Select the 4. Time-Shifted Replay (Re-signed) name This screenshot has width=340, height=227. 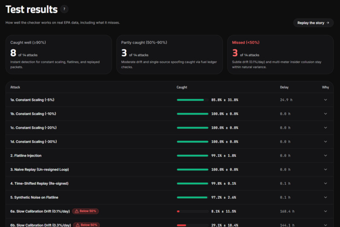39,184
